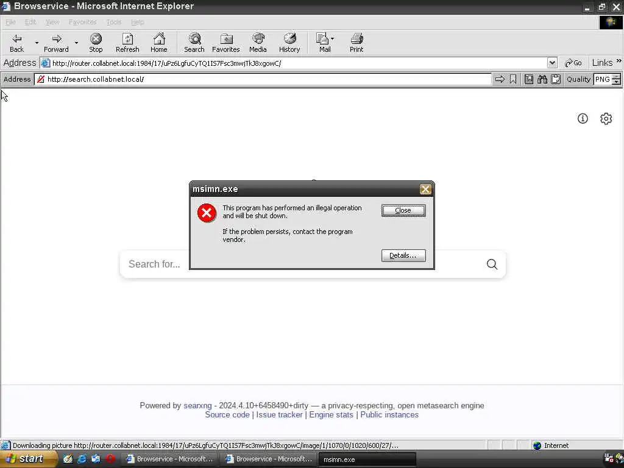624x468 pixels.
Task: Open the Engine stats link
Action: [331, 414]
